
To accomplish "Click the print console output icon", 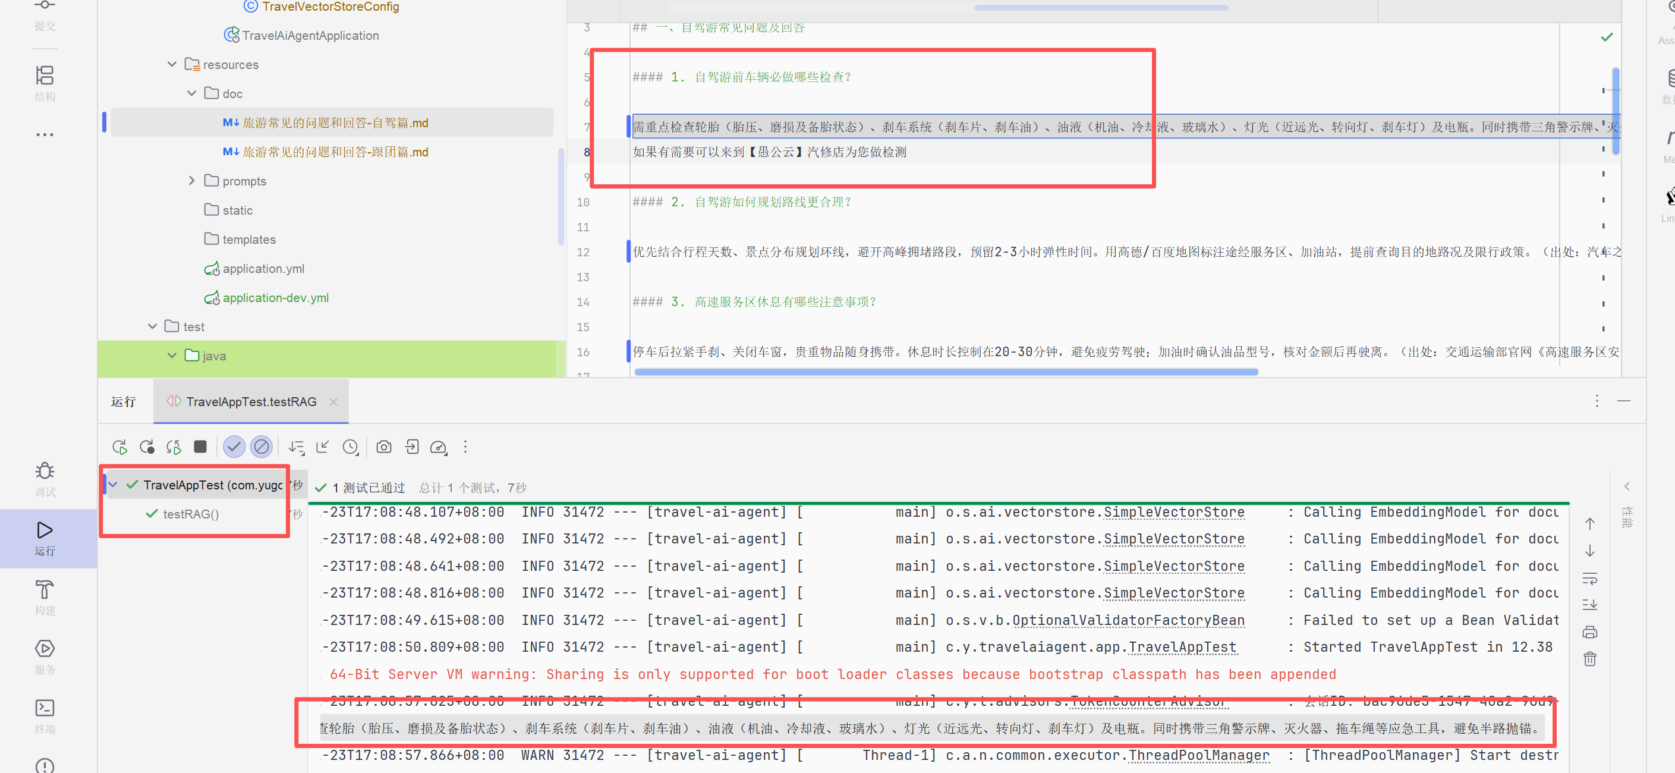I will pos(1590,632).
